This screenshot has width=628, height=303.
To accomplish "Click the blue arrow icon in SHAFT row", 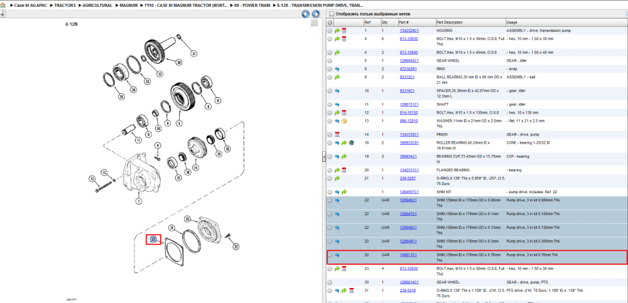I will click(x=337, y=105).
